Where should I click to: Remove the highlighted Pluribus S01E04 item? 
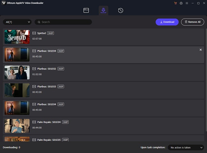pyautogui.click(x=201, y=50)
